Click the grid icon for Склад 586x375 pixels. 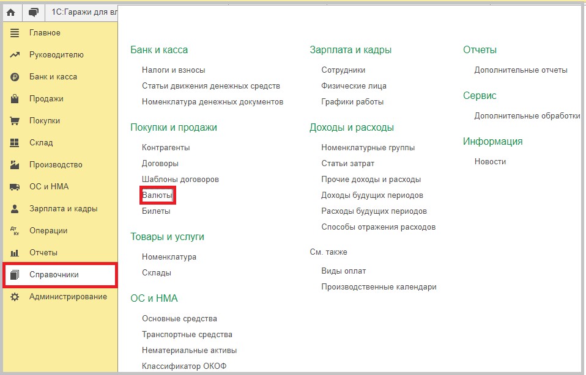tap(15, 142)
